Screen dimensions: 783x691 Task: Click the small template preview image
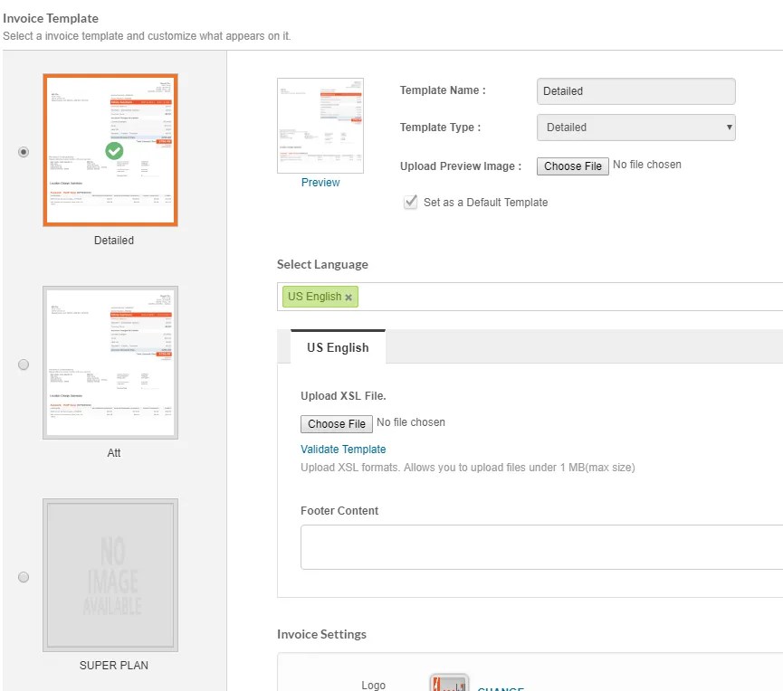tap(320, 126)
